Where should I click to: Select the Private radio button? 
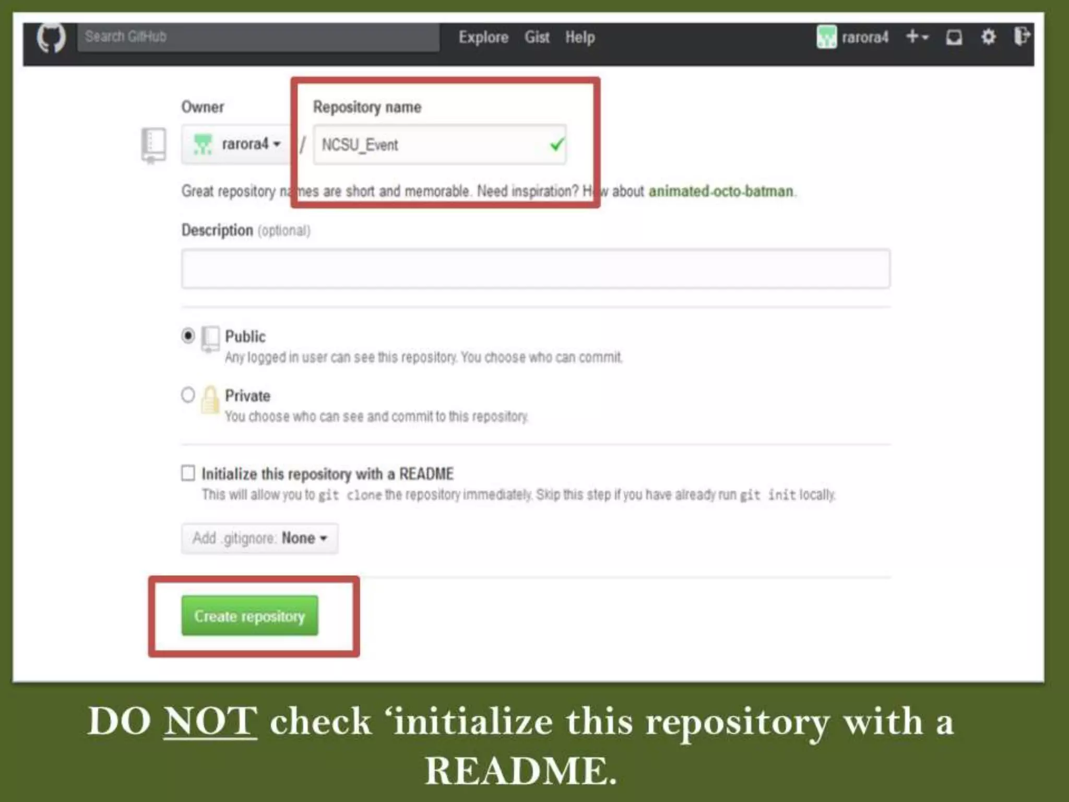188,395
